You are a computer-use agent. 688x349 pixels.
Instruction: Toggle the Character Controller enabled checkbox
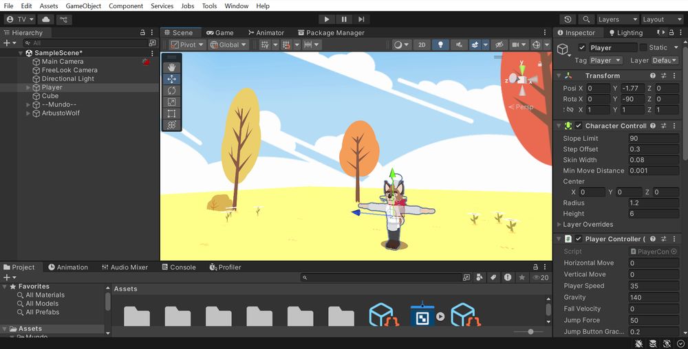pos(579,126)
